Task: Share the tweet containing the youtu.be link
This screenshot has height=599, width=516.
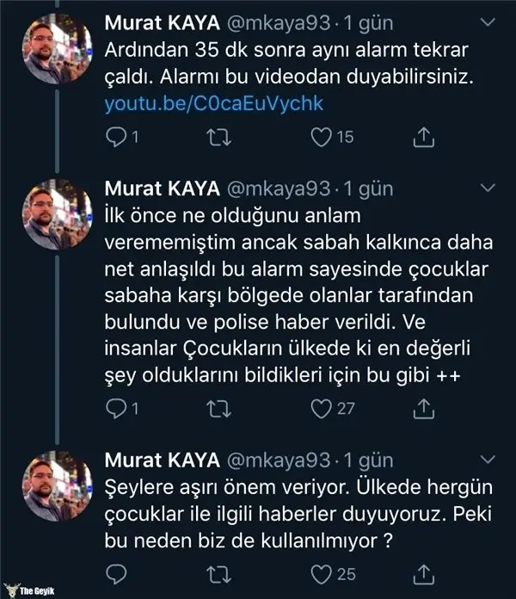Action: 424,137
